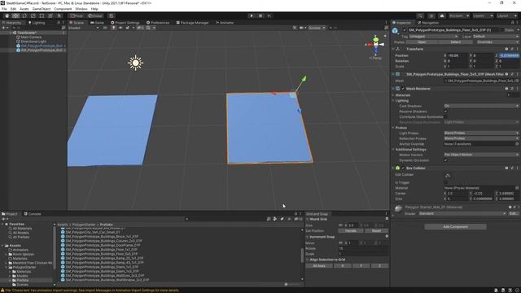This screenshot has width=521, height=293.
Task: Select the Prefabs folder in Project tree
Action: [x=22, y=280]
